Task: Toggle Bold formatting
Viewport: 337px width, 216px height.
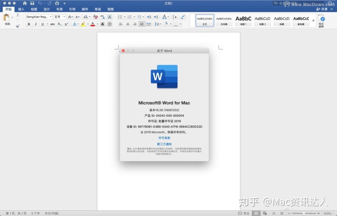Action: coord(29,24)
